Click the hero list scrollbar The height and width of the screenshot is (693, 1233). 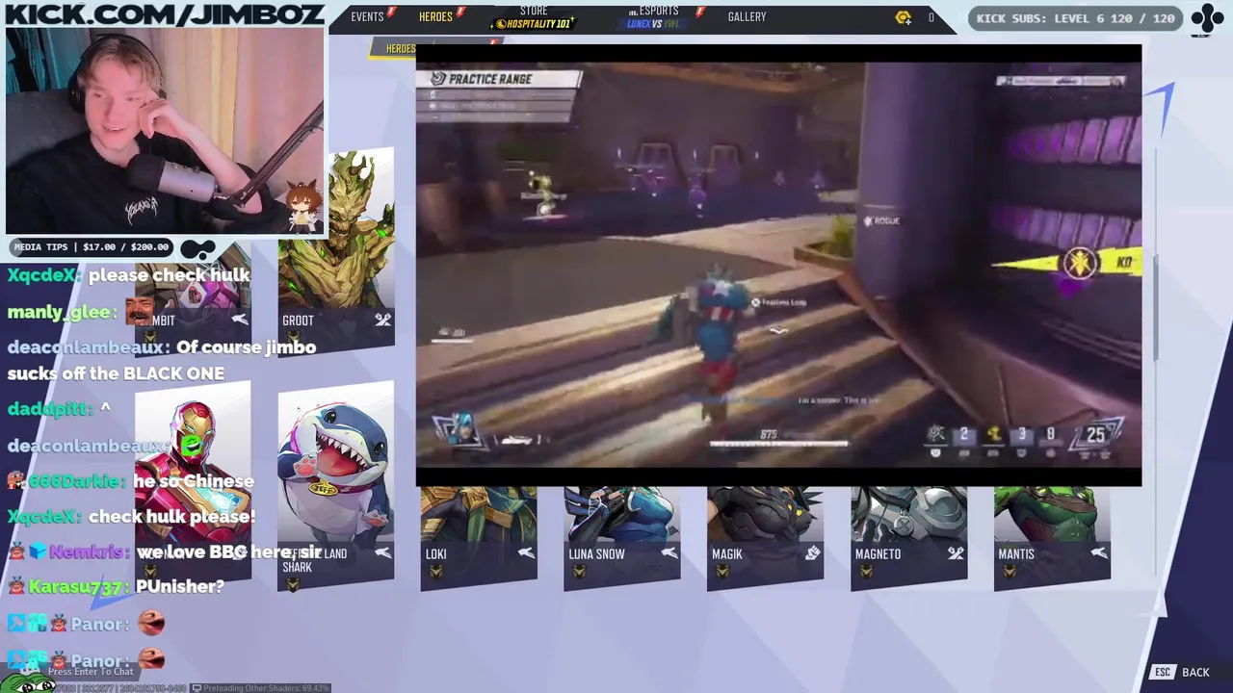[1156, 308]
